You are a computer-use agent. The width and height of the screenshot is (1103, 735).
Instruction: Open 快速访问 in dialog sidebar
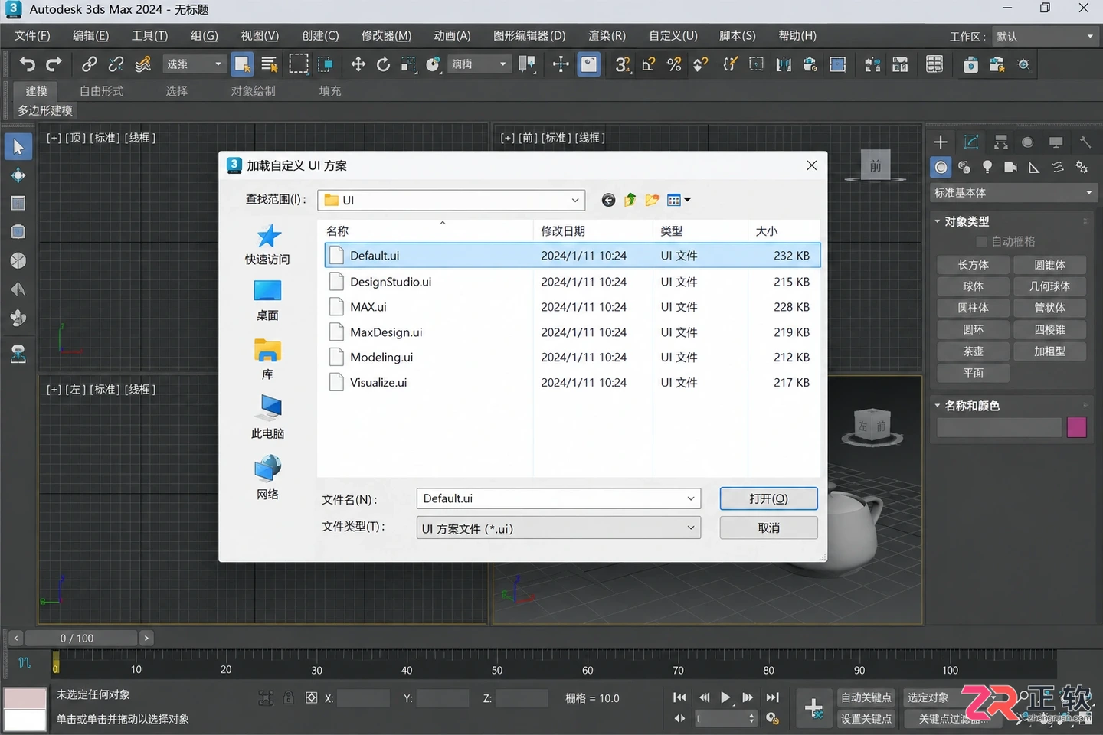267,244
